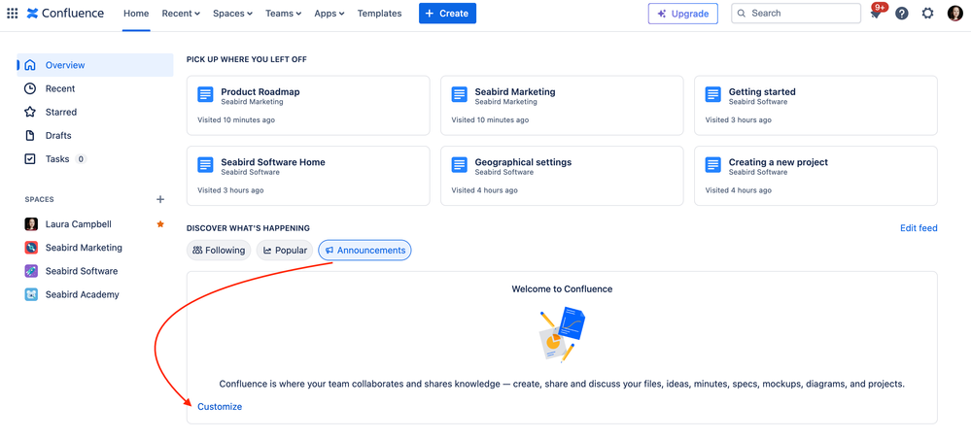The image size is (971, 439).
Task: Click the Seabird Marketing space icon
Action: [x=31, y=248]
